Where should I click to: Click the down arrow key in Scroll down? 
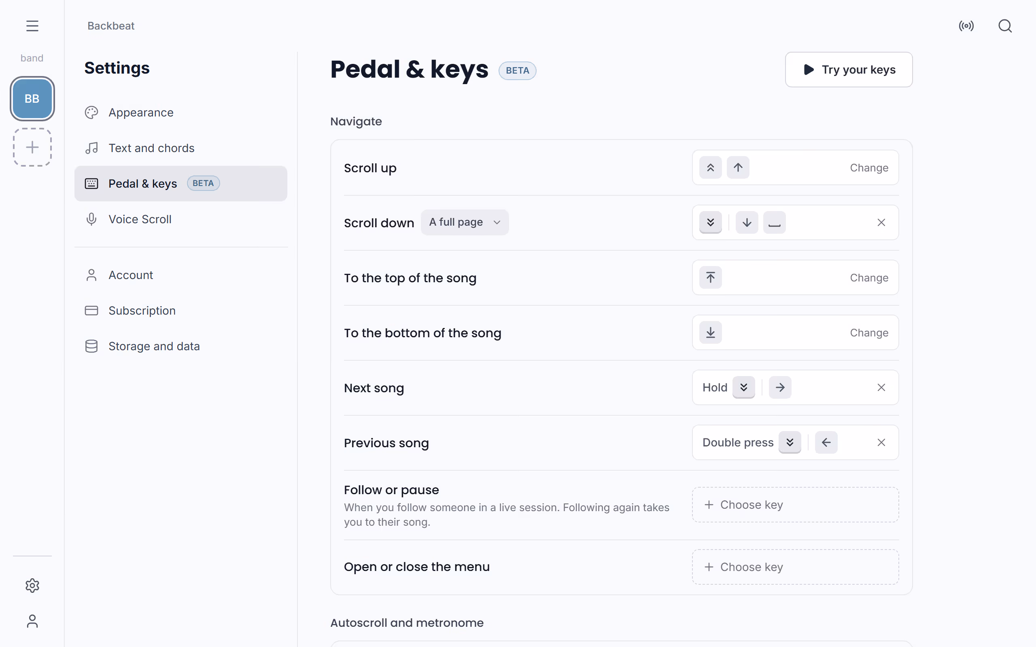coord(747,222)
